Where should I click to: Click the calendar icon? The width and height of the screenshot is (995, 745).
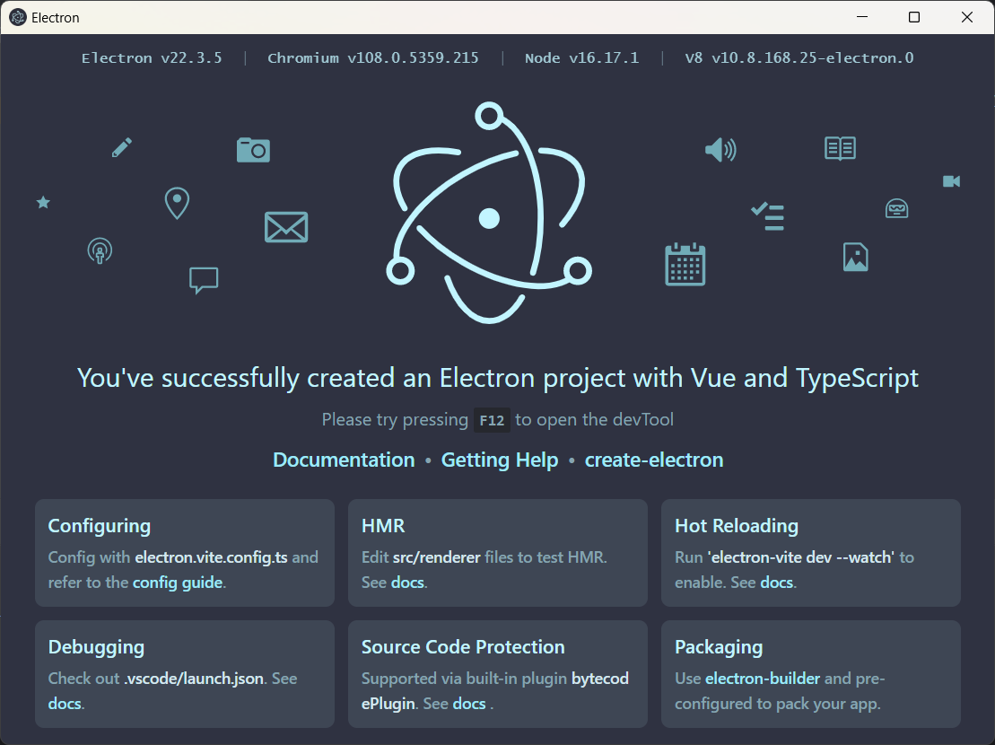(x=685, y=264)
